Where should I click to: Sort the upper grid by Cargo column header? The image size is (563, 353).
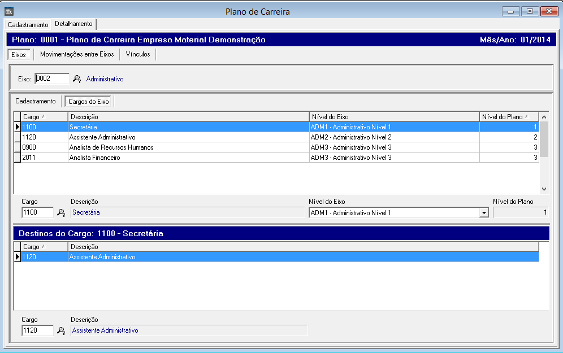coord(44,116)
